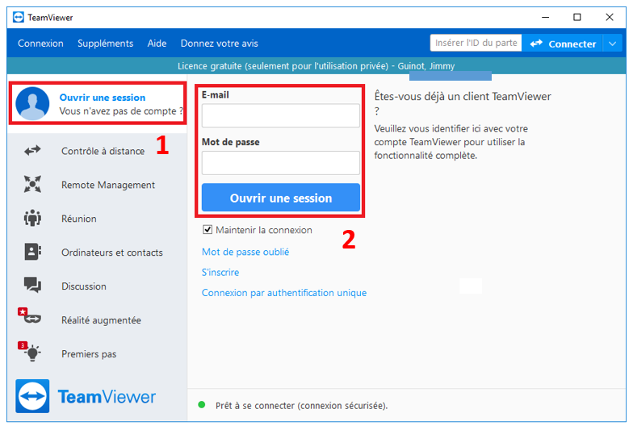
Task: Open the Connexion menu
Action: [x=40, y=44]
